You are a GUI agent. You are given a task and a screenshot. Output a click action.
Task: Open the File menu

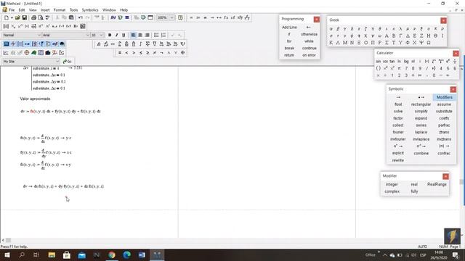tap(12, 9)
